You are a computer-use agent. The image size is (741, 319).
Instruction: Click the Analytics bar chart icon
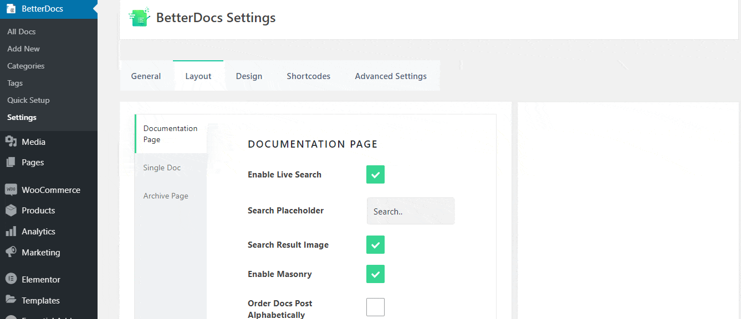11,232
